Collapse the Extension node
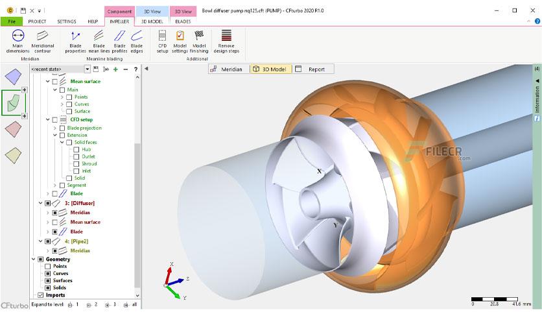The width and height of the screenshot is (542, 314). coord(54,135)
